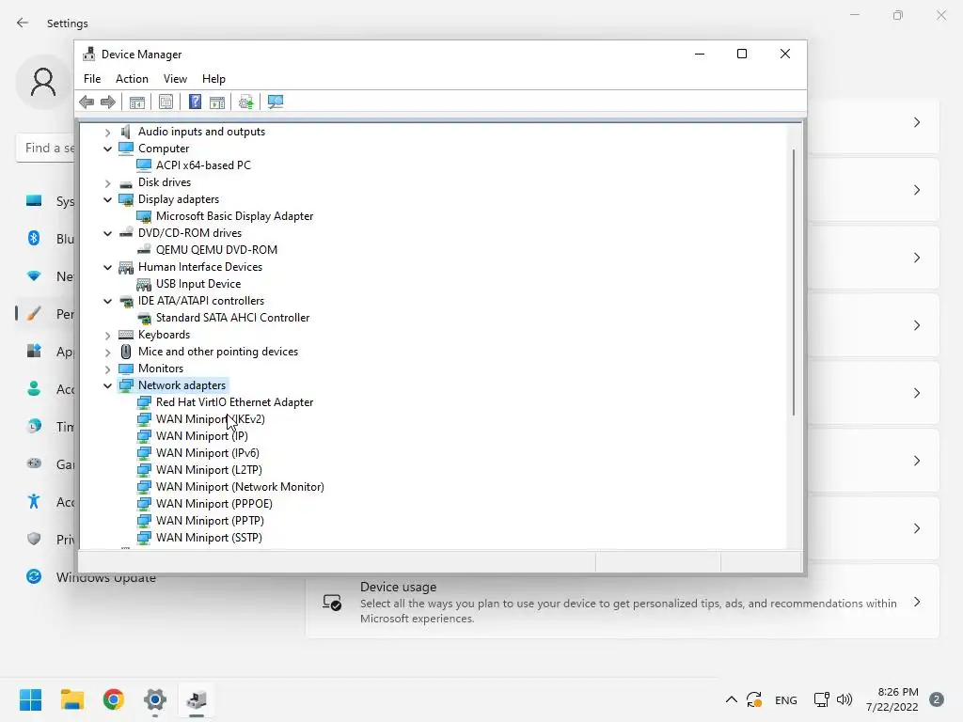Click the Forward arrow in Device Manager toolbar
This screenshot has width=963, height=722.
point(108,102)
